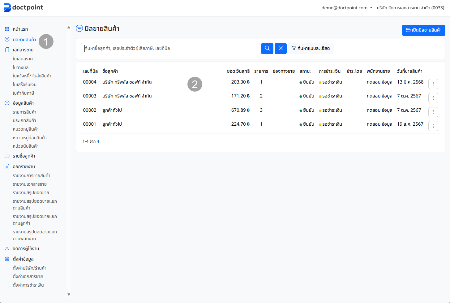Clear search with the X button
Screen dimensions: 450x303
(281, 48)
